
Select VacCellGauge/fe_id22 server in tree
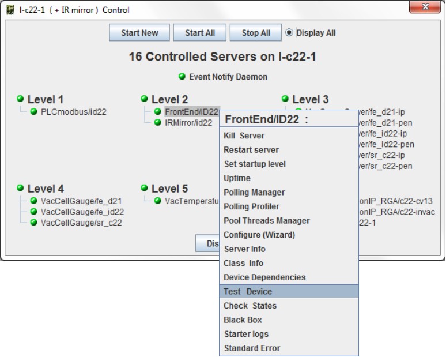click(x=82, y=212)
